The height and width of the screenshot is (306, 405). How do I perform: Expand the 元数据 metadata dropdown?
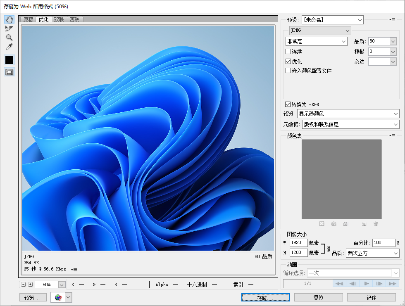coord(350,124)
